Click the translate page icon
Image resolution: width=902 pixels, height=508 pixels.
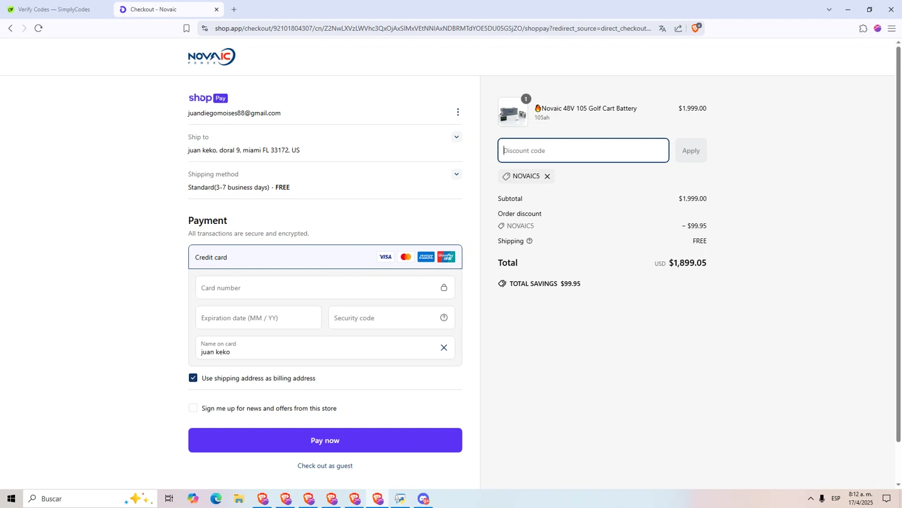point(662,28)
